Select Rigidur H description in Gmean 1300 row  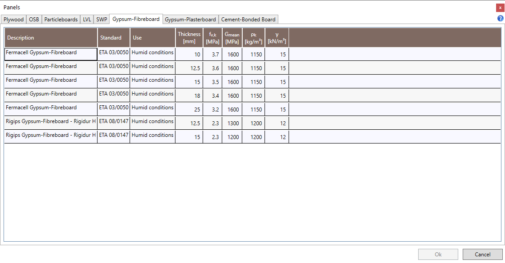[51, 123]
